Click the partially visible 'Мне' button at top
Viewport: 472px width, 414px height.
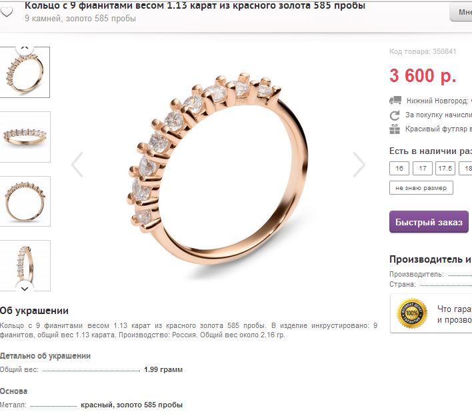(x=461, y=13)
